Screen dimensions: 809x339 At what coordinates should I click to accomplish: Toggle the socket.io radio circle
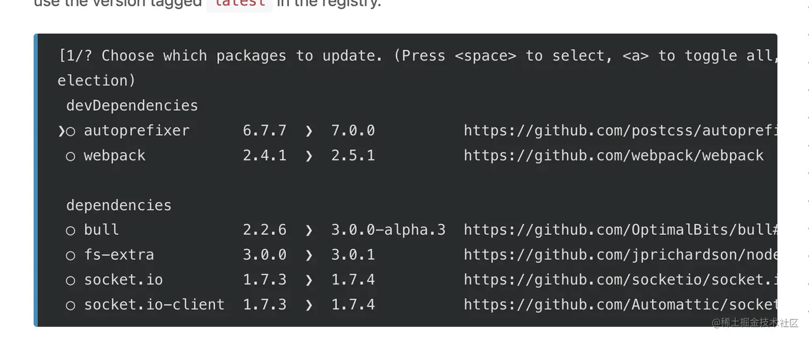(71, 281)
